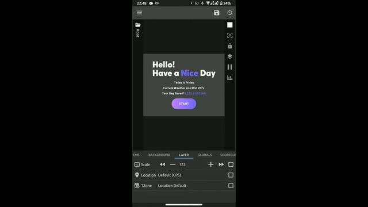Decrease scale with minus button
The width and height of the screenshot is (368, 207).
point(172,164)
